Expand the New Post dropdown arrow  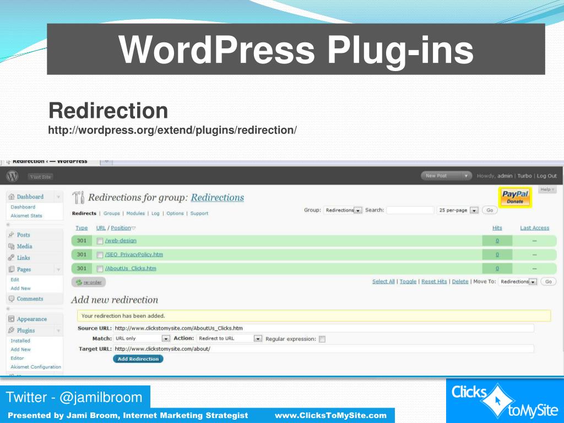(466, 176)
